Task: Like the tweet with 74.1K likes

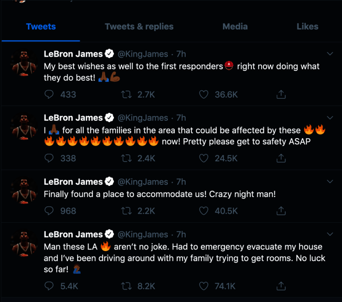Action: tap(204, 286)
